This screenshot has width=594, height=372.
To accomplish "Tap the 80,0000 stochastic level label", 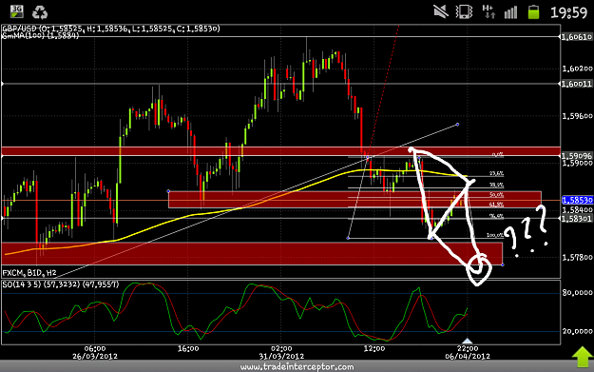I will pos(577,293).
